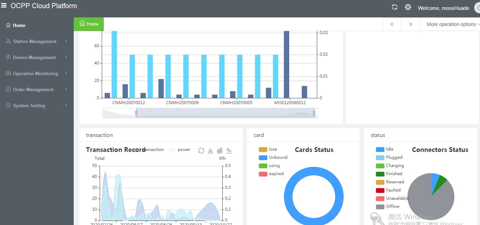Toggle the lose cards legend item

coord(268,149)
